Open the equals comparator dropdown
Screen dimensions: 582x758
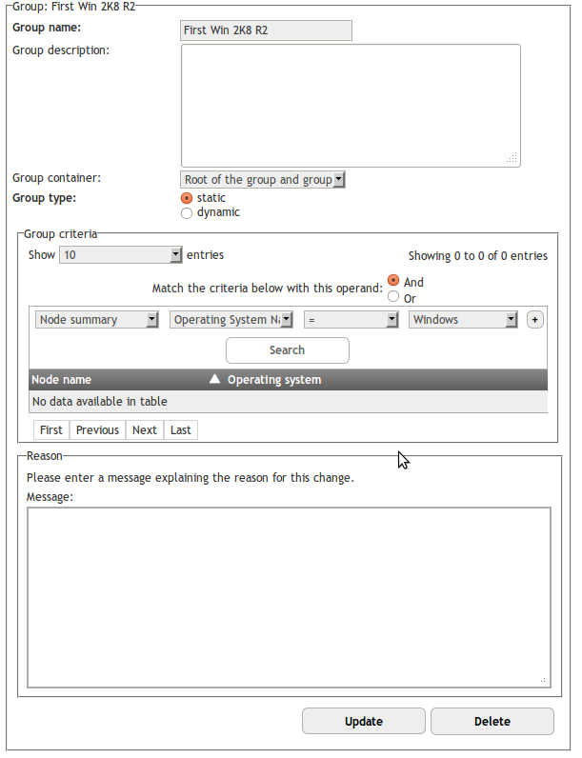coord(351,320)
